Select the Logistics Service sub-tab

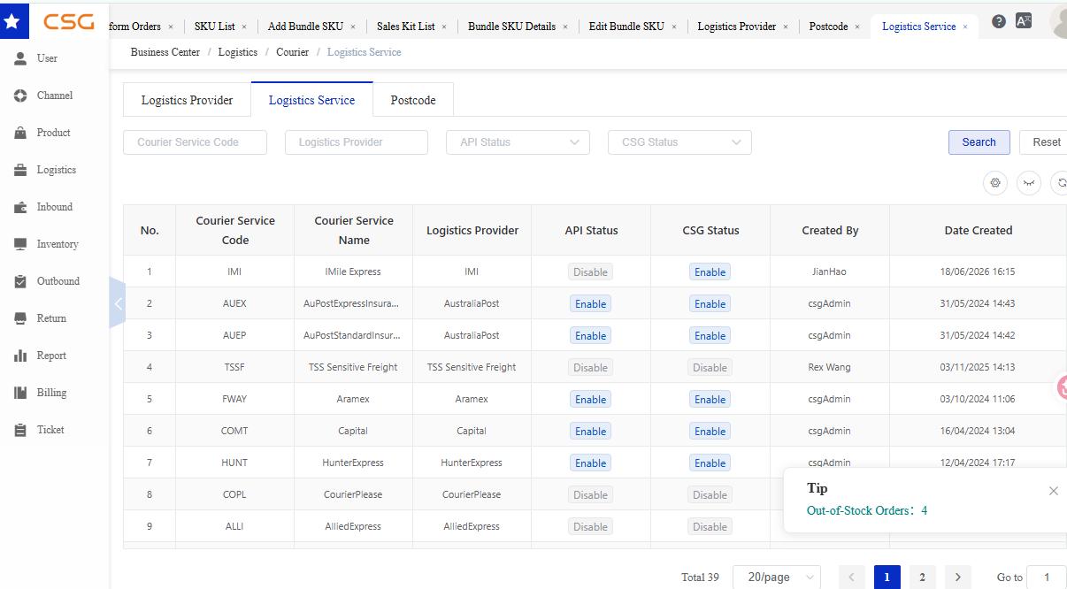[x=311, y=100]
